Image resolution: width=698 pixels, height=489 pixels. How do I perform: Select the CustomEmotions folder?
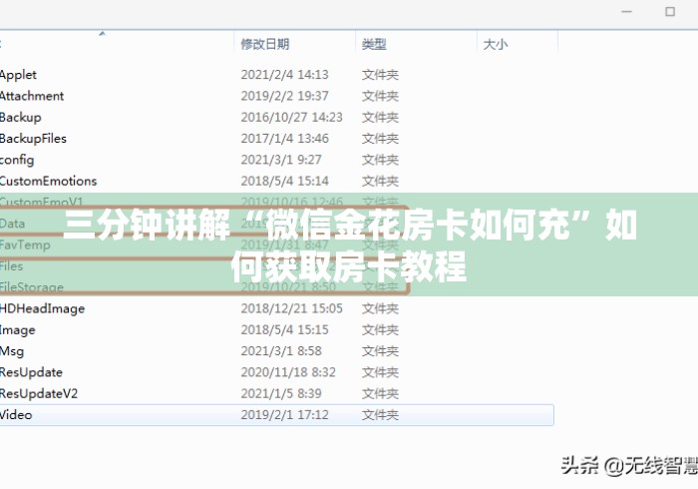pos(49,181)
